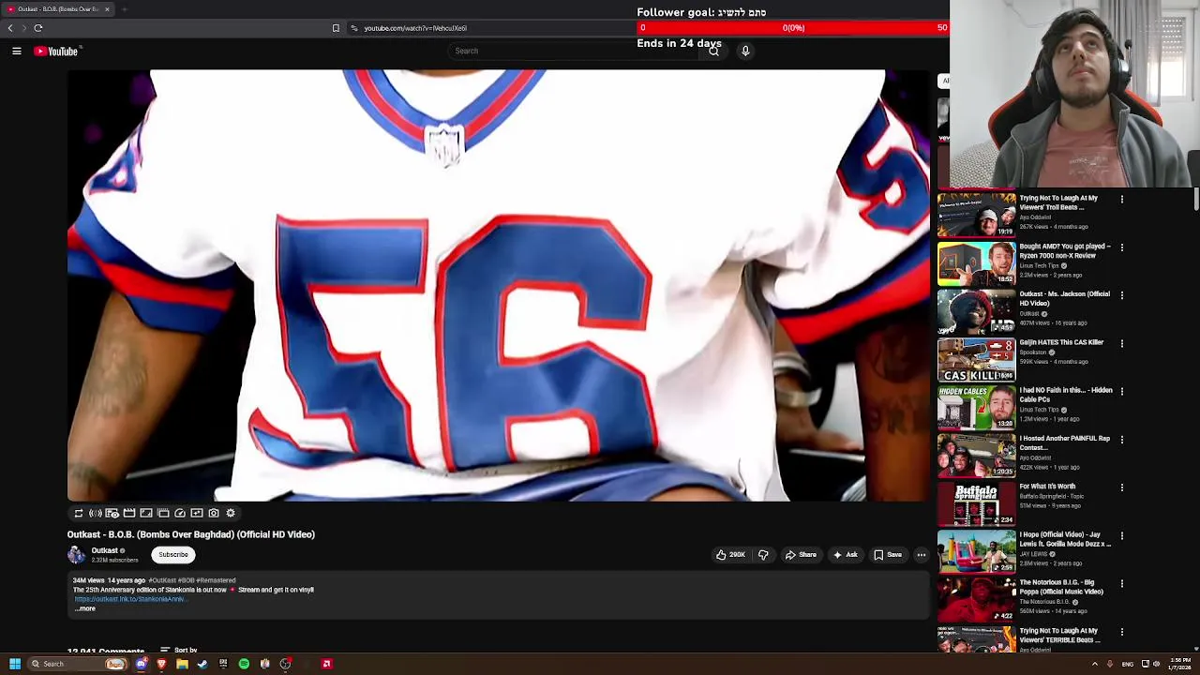This screenshot has width=1200, height=675.
Task: Open the YouTube hamburger guide menu
Action: pos(17,52)
